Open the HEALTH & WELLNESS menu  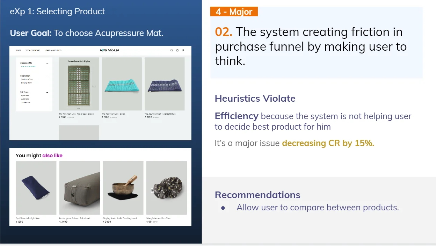53,50
